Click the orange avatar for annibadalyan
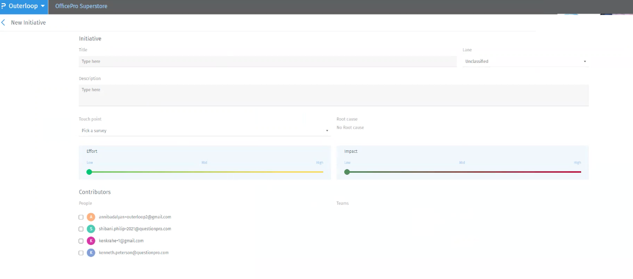This screenshot has height=279, width=633. point(91,217)
